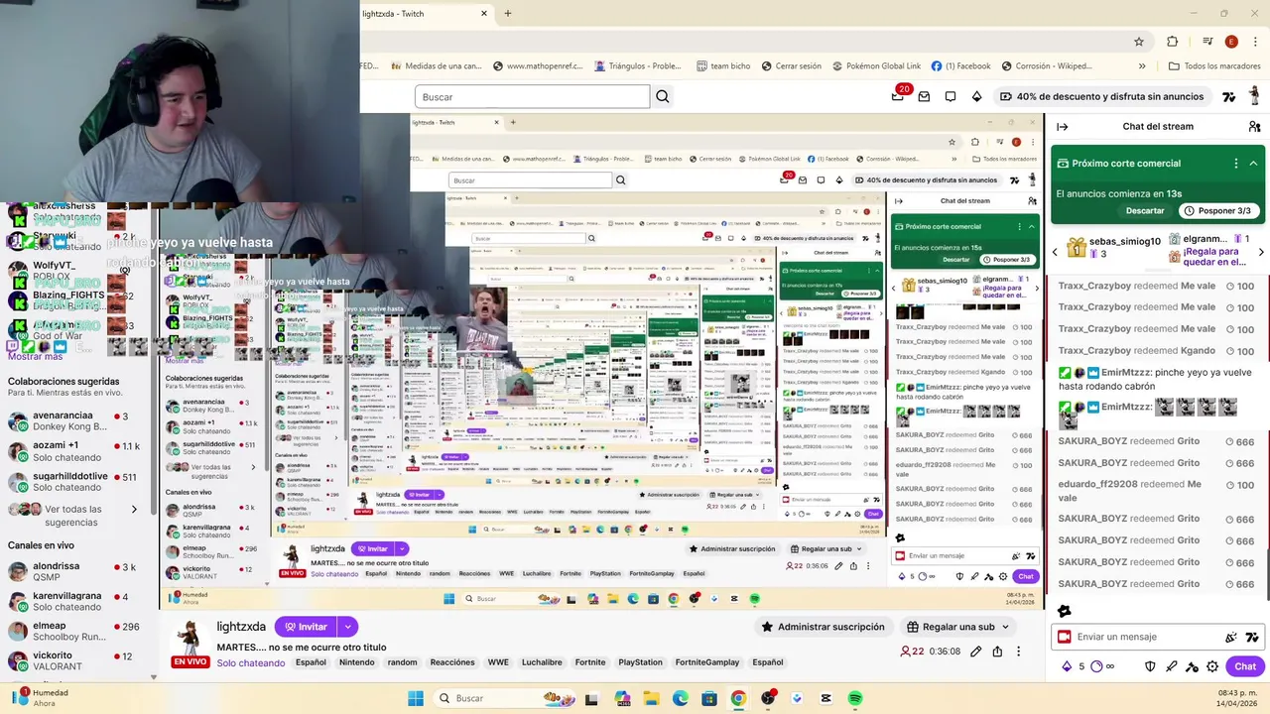Click the share stream icon

997,652
